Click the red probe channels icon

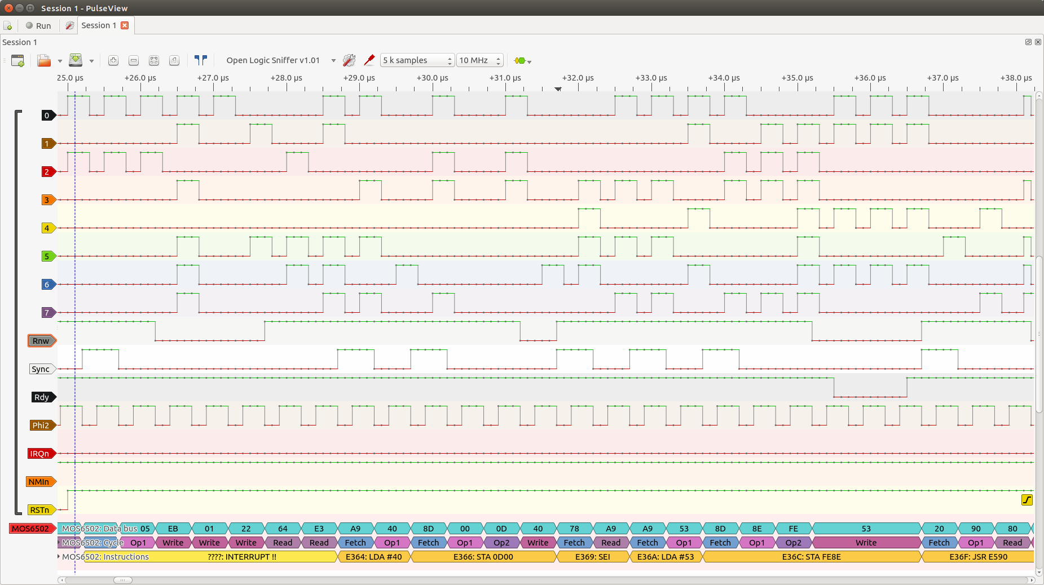coord(369,60)
